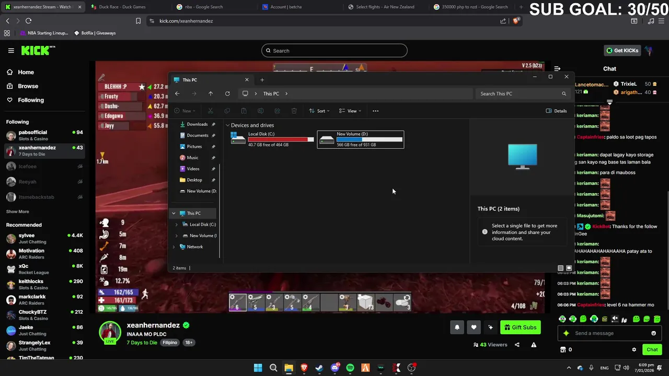Click the share stream icon
669x376 pixels.
tap(517, 345)
